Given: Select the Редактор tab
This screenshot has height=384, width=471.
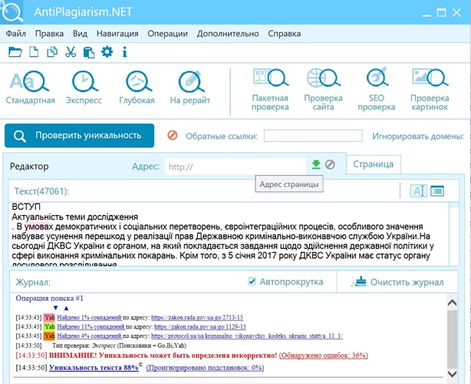Looking at the screenshot, I should (29, 167).
